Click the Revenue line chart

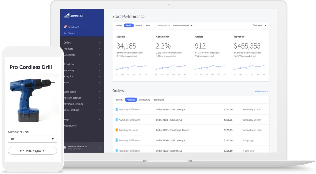point(249,67)
